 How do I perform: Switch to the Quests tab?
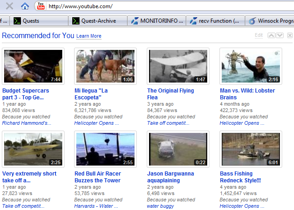click(x=38, y=20)
